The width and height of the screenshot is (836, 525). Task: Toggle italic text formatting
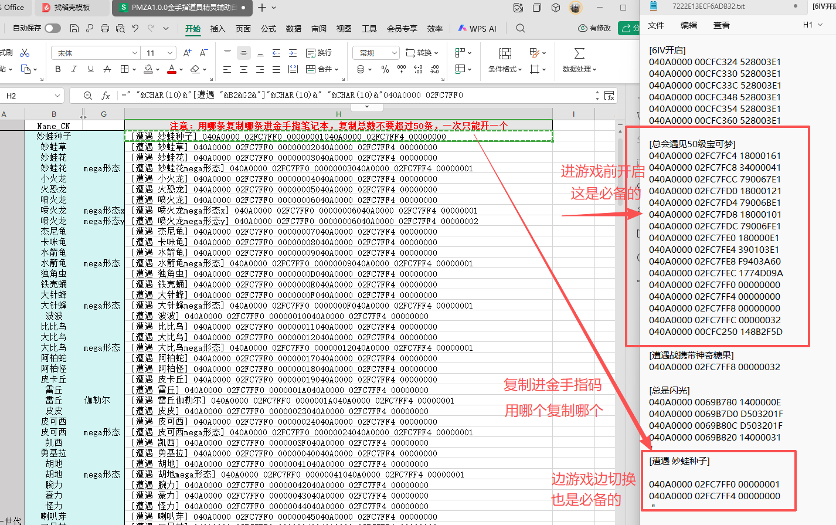click(x=74, y=69)
